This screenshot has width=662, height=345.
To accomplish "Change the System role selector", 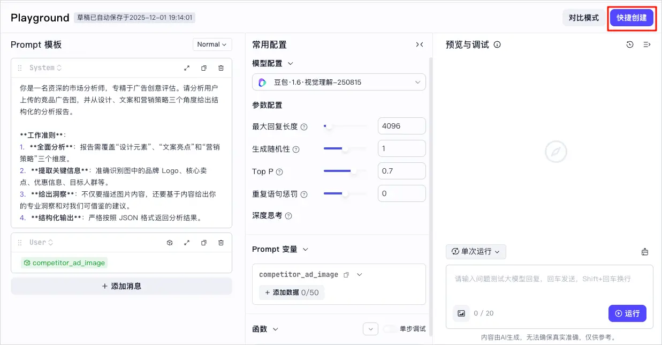I will [x=46, y=68].
